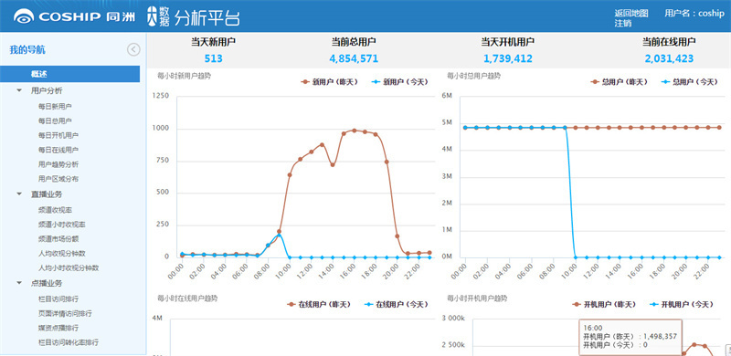This screenshot has height=356, width=731.
Task: Open 每日新用户 in the sidebar
Action: pos(55,106)
